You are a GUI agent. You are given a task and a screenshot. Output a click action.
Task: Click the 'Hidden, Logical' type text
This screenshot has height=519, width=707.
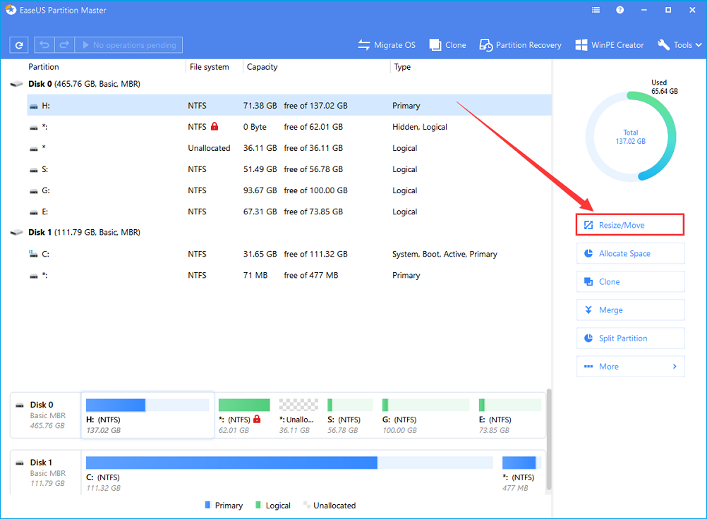coord(420,127)
